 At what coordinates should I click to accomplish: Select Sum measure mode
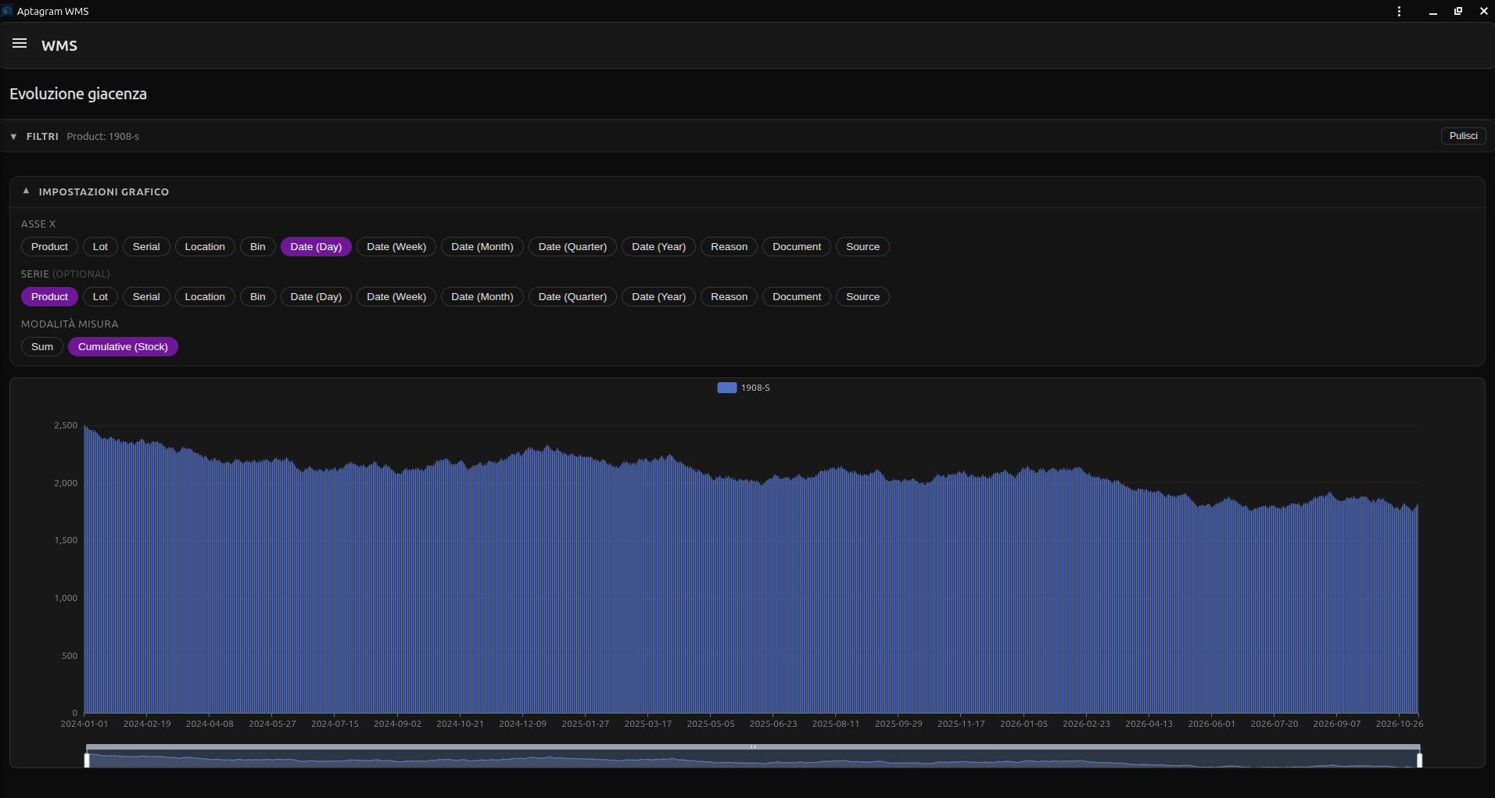42,347
